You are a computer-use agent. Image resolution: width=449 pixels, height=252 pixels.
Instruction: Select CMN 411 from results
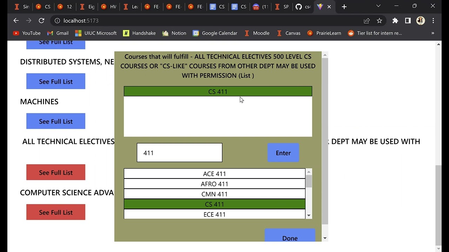point(215,194)
